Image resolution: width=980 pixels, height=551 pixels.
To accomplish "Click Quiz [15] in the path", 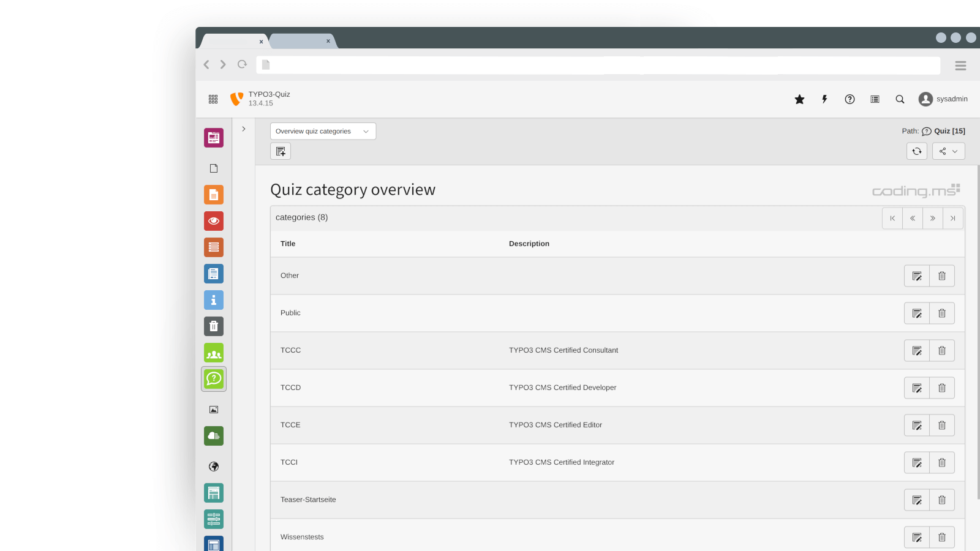I will pos(949,131).
